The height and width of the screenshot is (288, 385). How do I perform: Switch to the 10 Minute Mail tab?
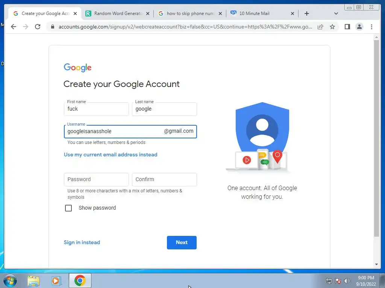[262, 13]
